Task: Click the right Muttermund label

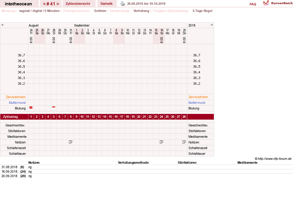Action: (197, 103)
